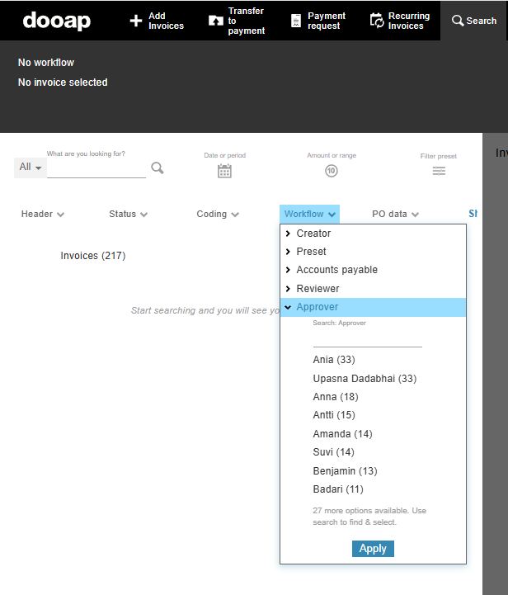Open the Amount or range icon
508x595 pixels.
(x=332, y=171)
